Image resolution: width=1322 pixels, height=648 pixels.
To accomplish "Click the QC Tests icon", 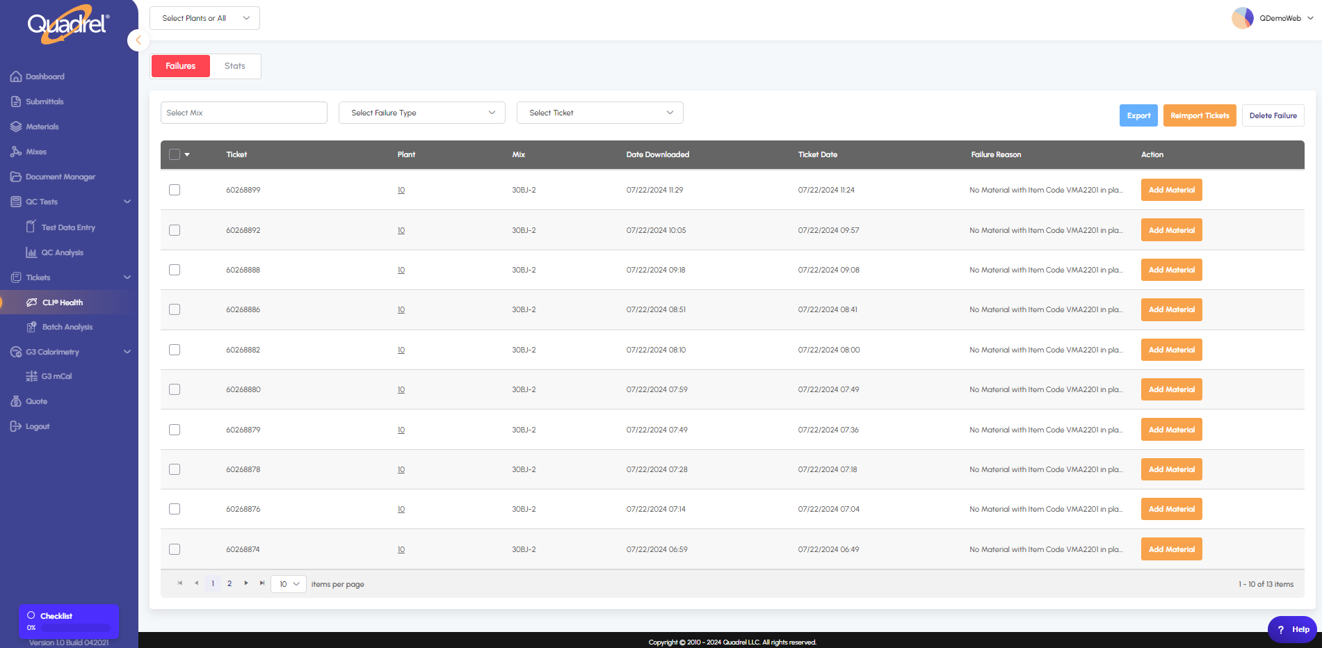I will click(x=16, y=202).
